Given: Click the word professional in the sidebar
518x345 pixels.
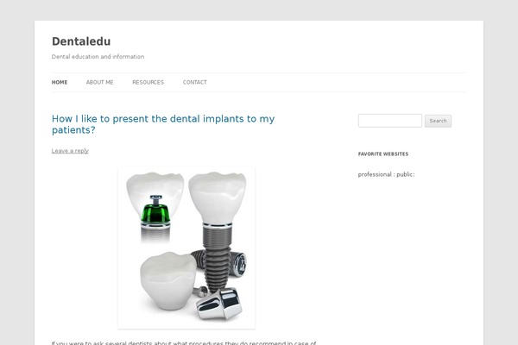Looking at the screenshot, I should 375,174.
